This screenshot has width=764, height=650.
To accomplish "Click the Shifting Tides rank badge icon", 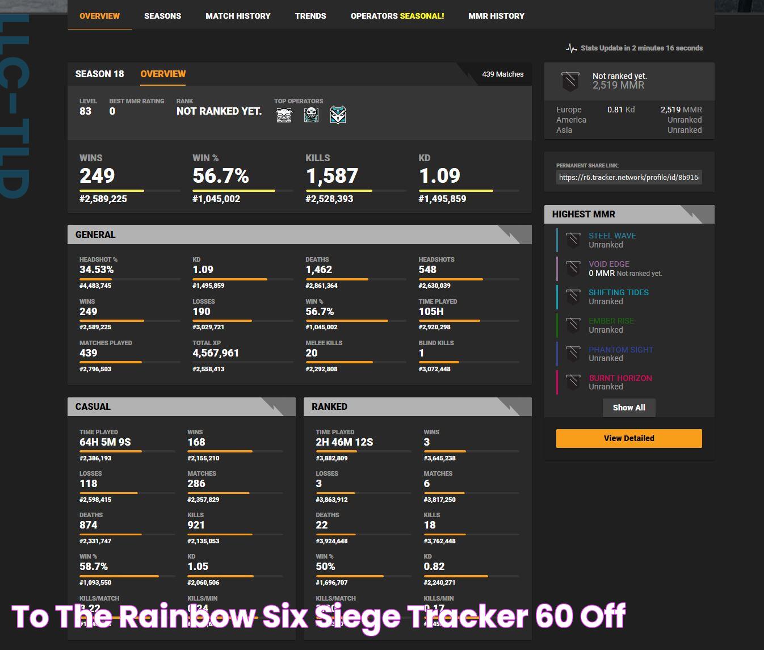I will click(573, 297).
